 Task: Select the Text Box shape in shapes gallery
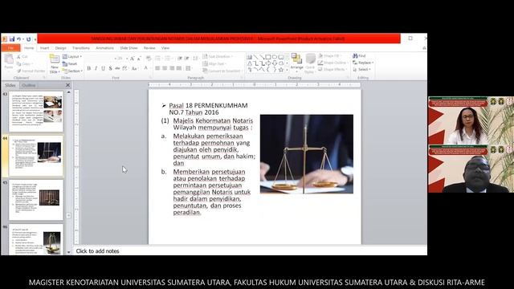pyautogui.click(x=250, y=57)
